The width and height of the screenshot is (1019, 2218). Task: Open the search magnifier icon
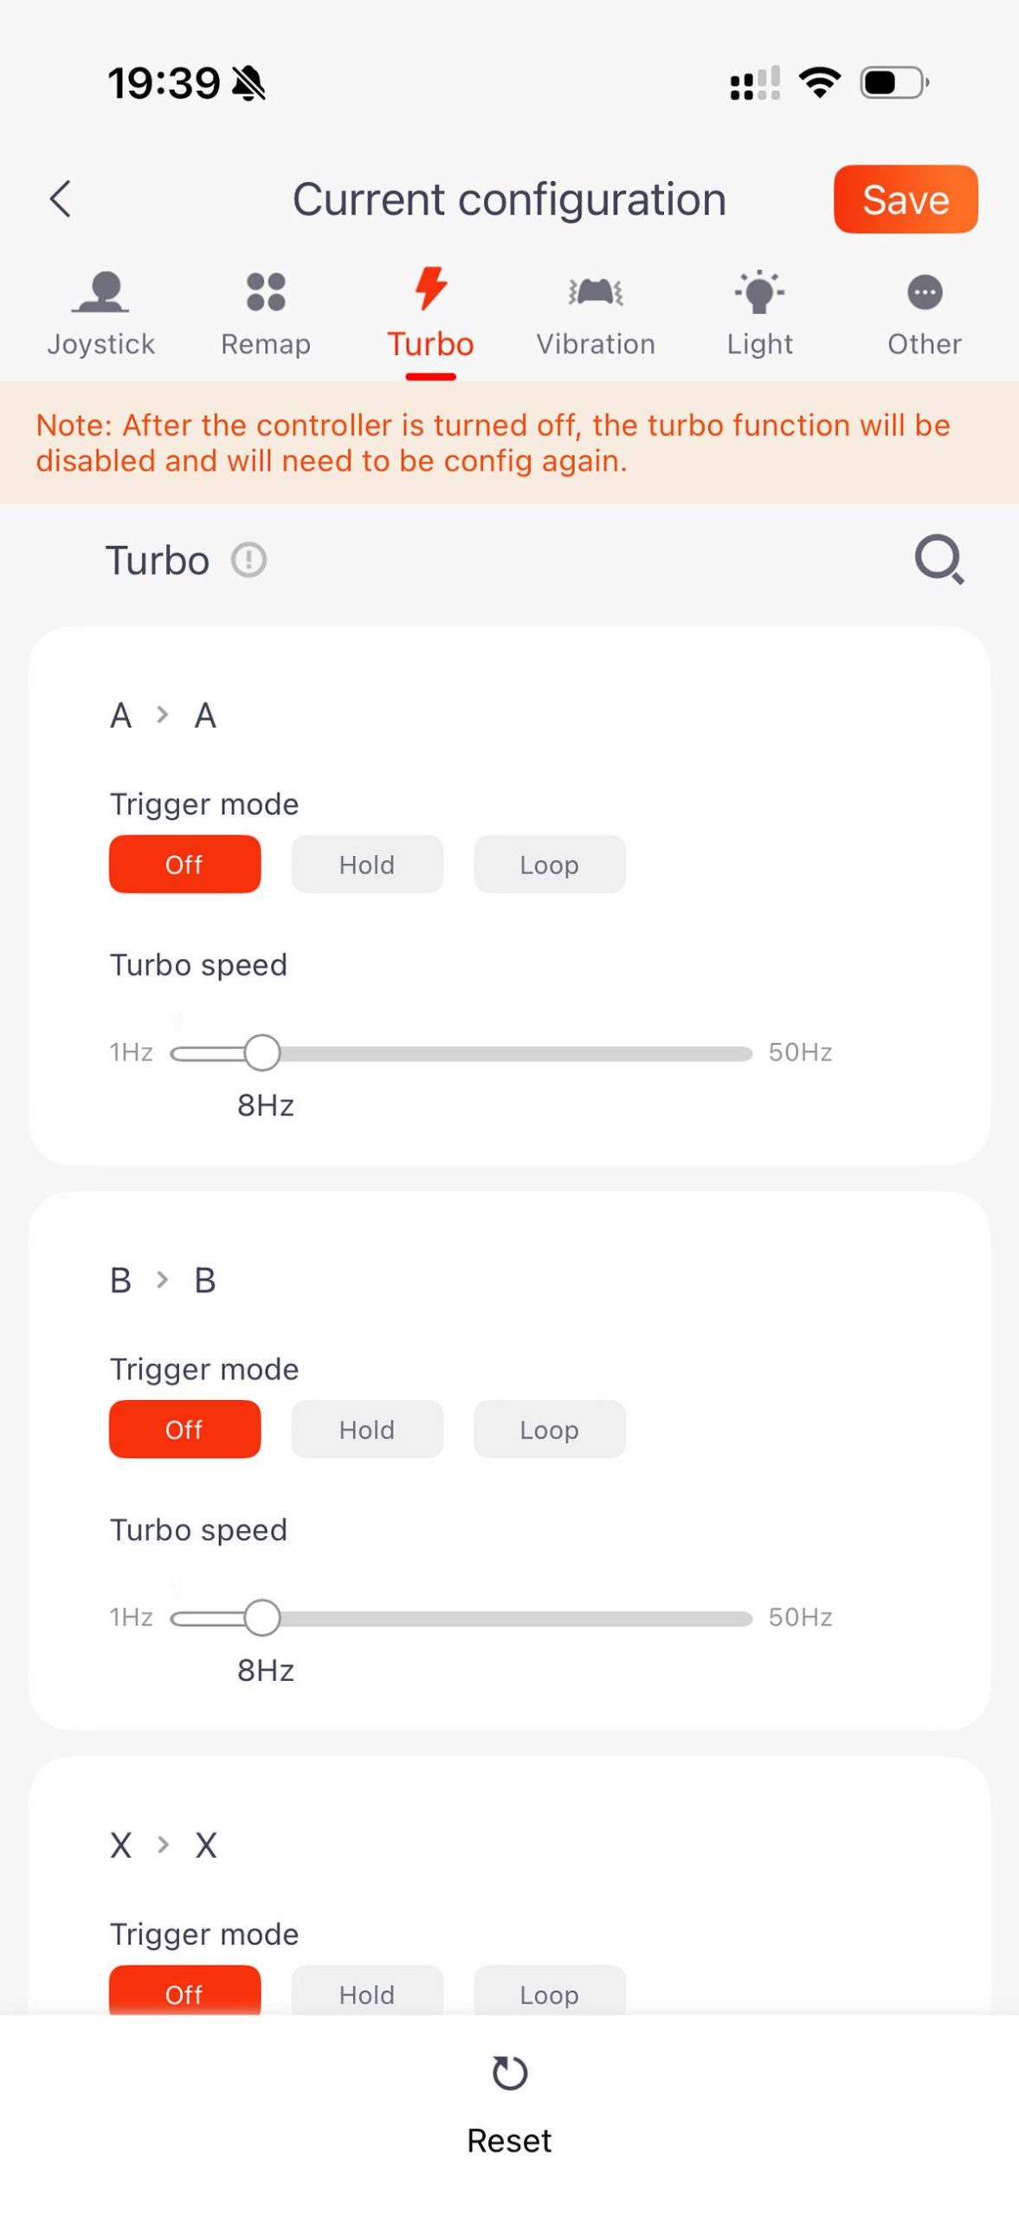click(x=939, y=560)
